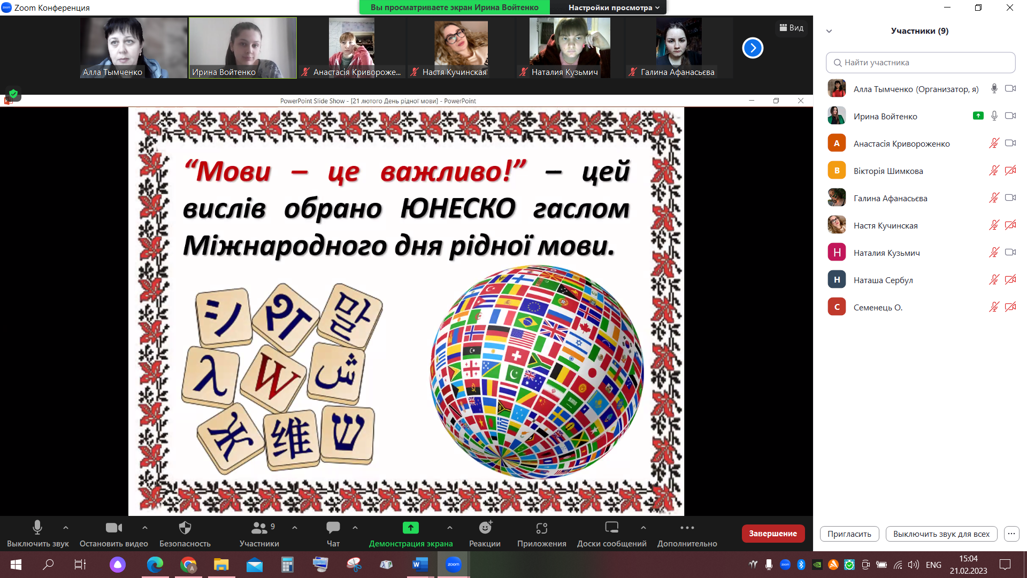Image resolution: width=1027 pixels, height=578 pixels.
Task: Click the Найти участника search field
Action: pos(920,63)
